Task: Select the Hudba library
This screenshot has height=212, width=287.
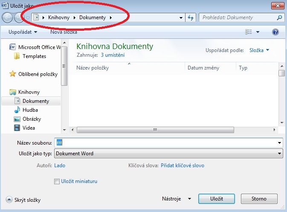Action: (30, 110)
